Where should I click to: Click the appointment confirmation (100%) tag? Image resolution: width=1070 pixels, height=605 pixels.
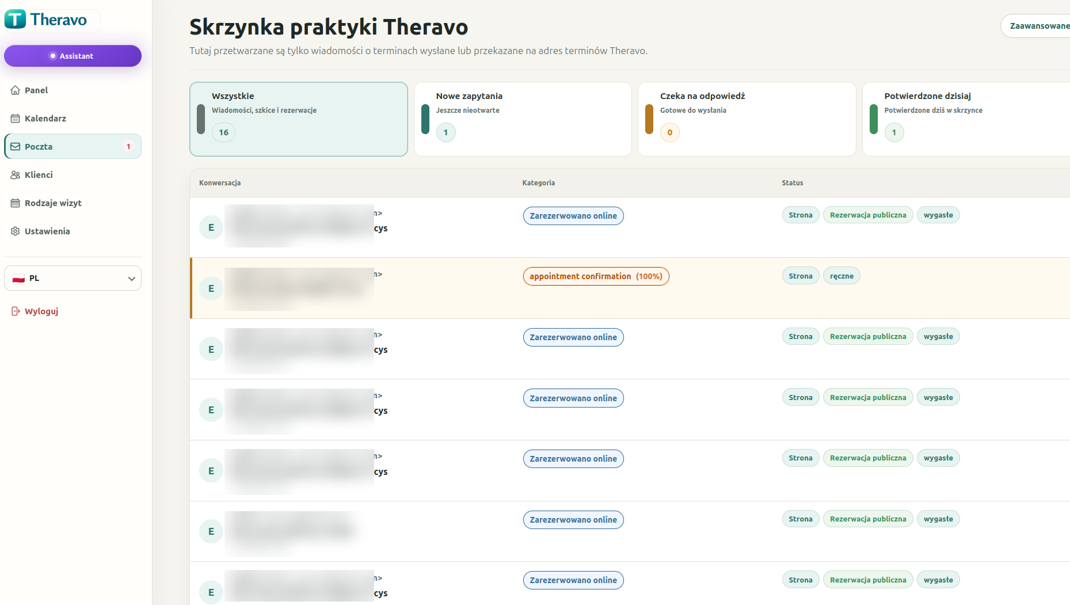(x=596, y=276)
